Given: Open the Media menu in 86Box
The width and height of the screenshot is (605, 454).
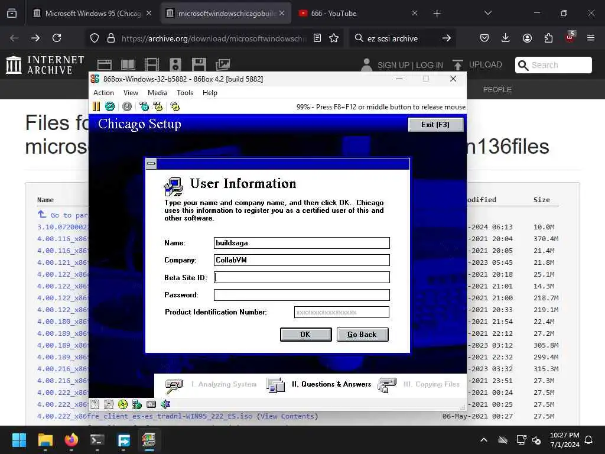Looking at the screenshot, I should (157, 93).
